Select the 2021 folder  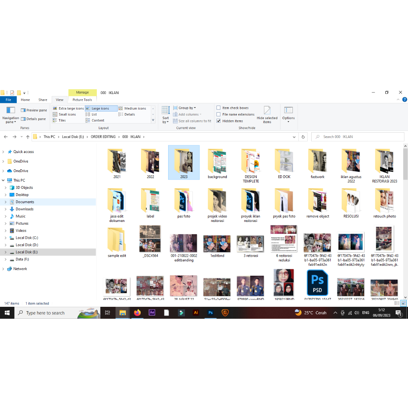[117, 163]
